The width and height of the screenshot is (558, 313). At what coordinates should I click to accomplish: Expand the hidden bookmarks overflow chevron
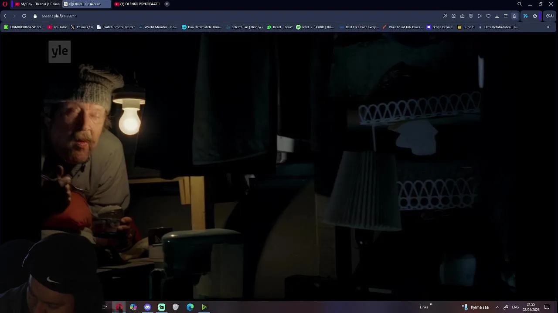pyautogui.click(x=548, y=27)
